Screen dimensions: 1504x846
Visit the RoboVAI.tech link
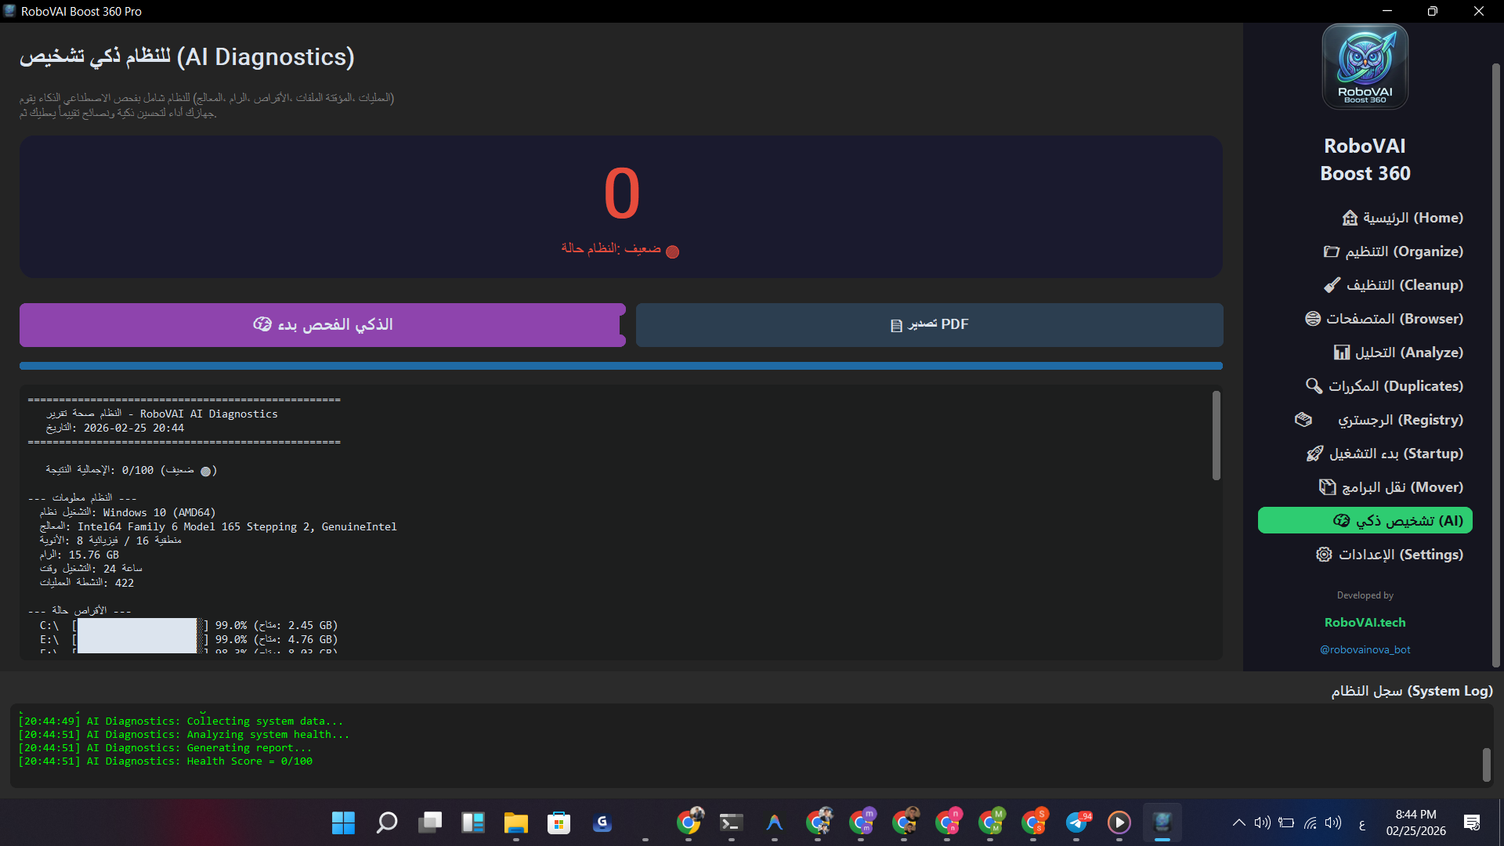click(1365, 623)
